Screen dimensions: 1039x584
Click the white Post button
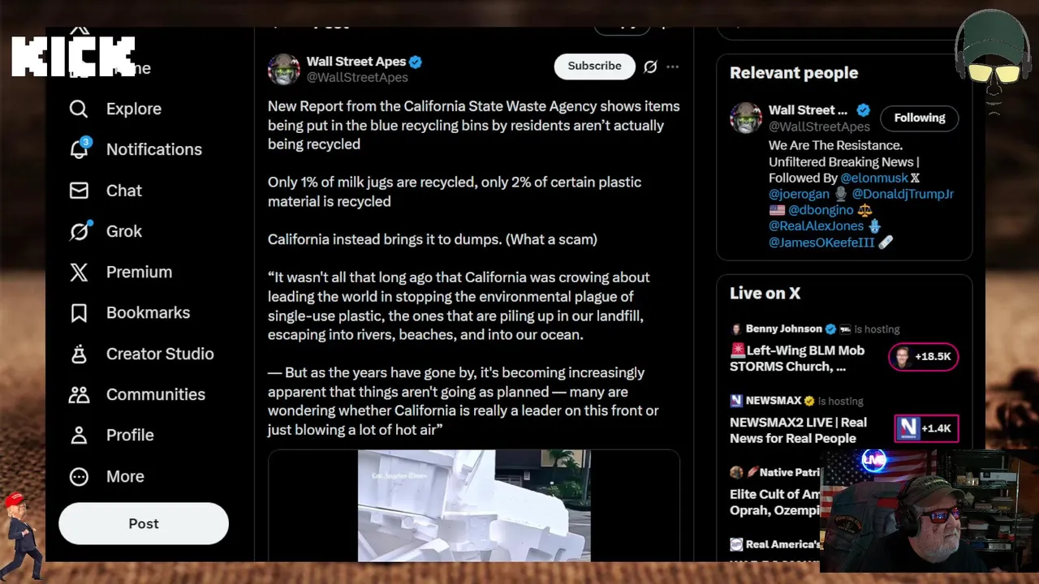point(144,523)
